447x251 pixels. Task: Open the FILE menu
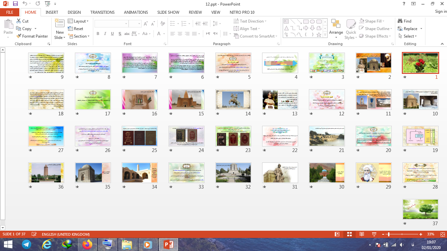point(10,12)
